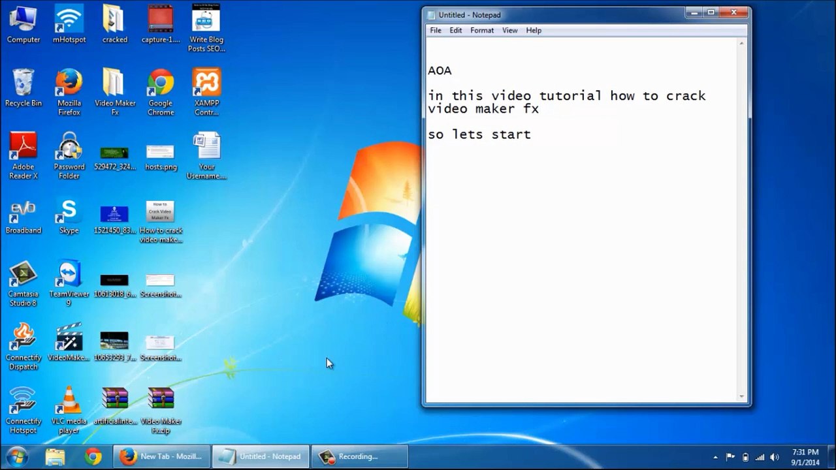Image resolution: width=836 pixels, height=470 pixels.
Task: Open the File menu in Notepad
Action: coord(436,30)
